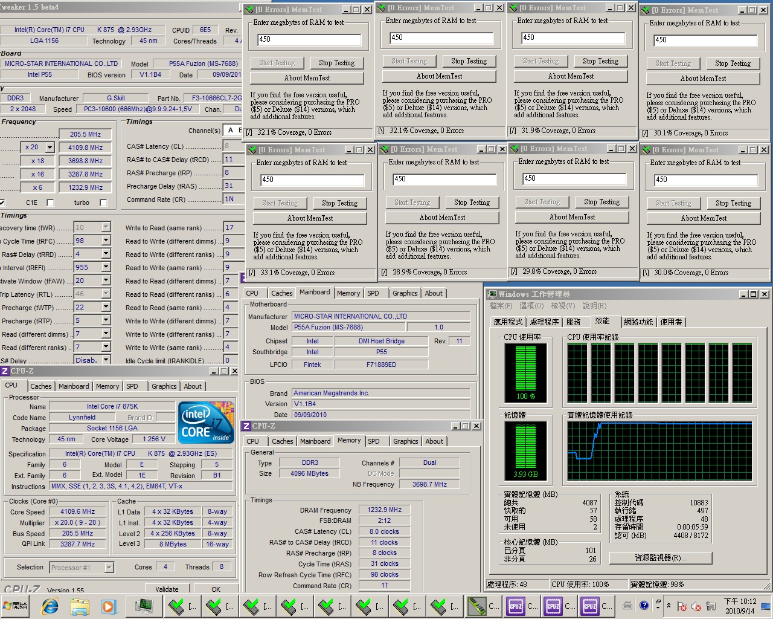Image resolution: width=773 pixels, height=619 pixels.
Task: Open the Start menu button
Action: pos(16,606)
